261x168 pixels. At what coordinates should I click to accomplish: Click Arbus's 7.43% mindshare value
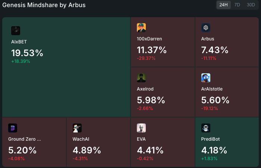coord(215,50)
